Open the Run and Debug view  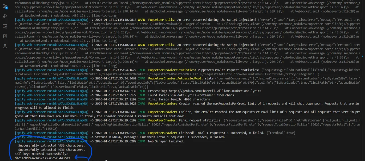coord(5,16)
